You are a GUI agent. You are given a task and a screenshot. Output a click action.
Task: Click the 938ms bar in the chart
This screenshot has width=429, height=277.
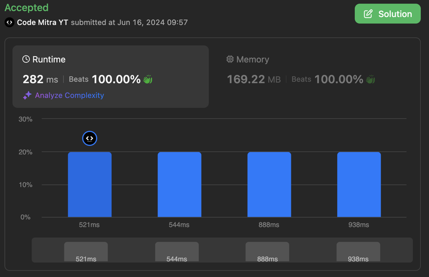coord(359,185)
